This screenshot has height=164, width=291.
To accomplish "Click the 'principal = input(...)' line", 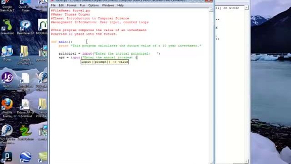I will [109, 54].
